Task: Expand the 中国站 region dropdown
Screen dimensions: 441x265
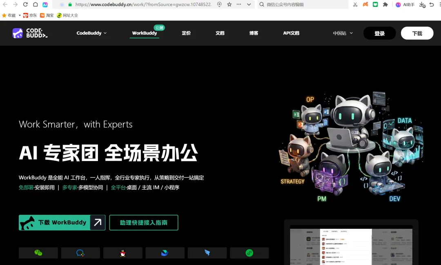Action: pyautogui.click(x=343, y=33)
